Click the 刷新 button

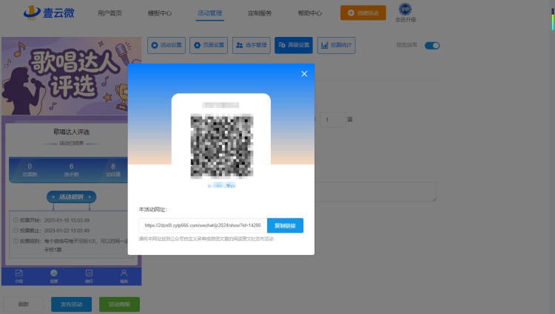24,304
